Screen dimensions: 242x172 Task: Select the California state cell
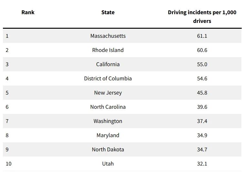point(108,64)
